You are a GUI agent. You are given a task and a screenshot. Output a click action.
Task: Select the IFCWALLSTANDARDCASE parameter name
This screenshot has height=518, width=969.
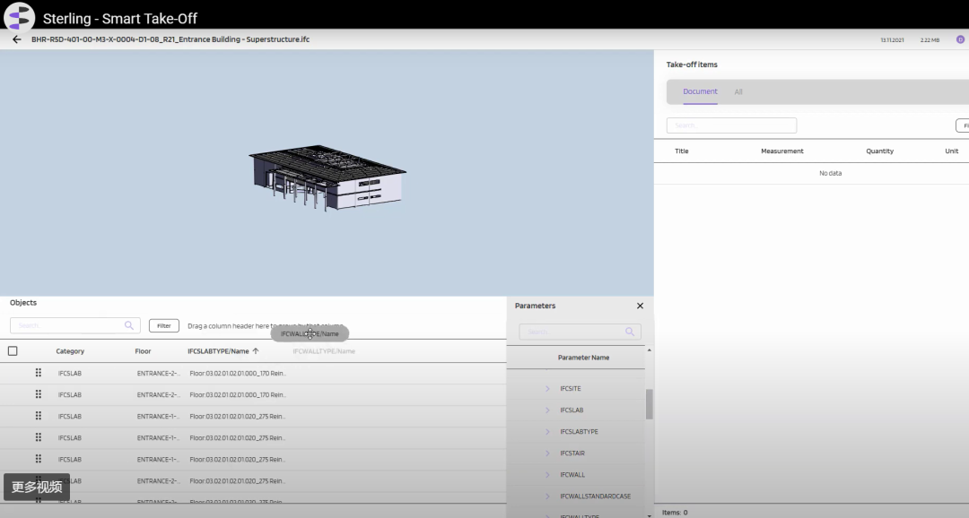[595, 496]
